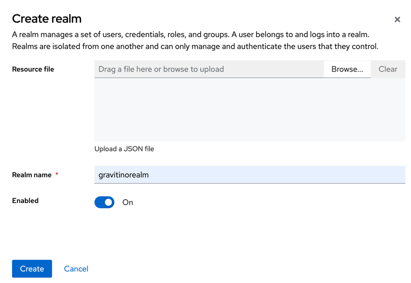Click inside the empty file preview area

click(x=249, y=110)
